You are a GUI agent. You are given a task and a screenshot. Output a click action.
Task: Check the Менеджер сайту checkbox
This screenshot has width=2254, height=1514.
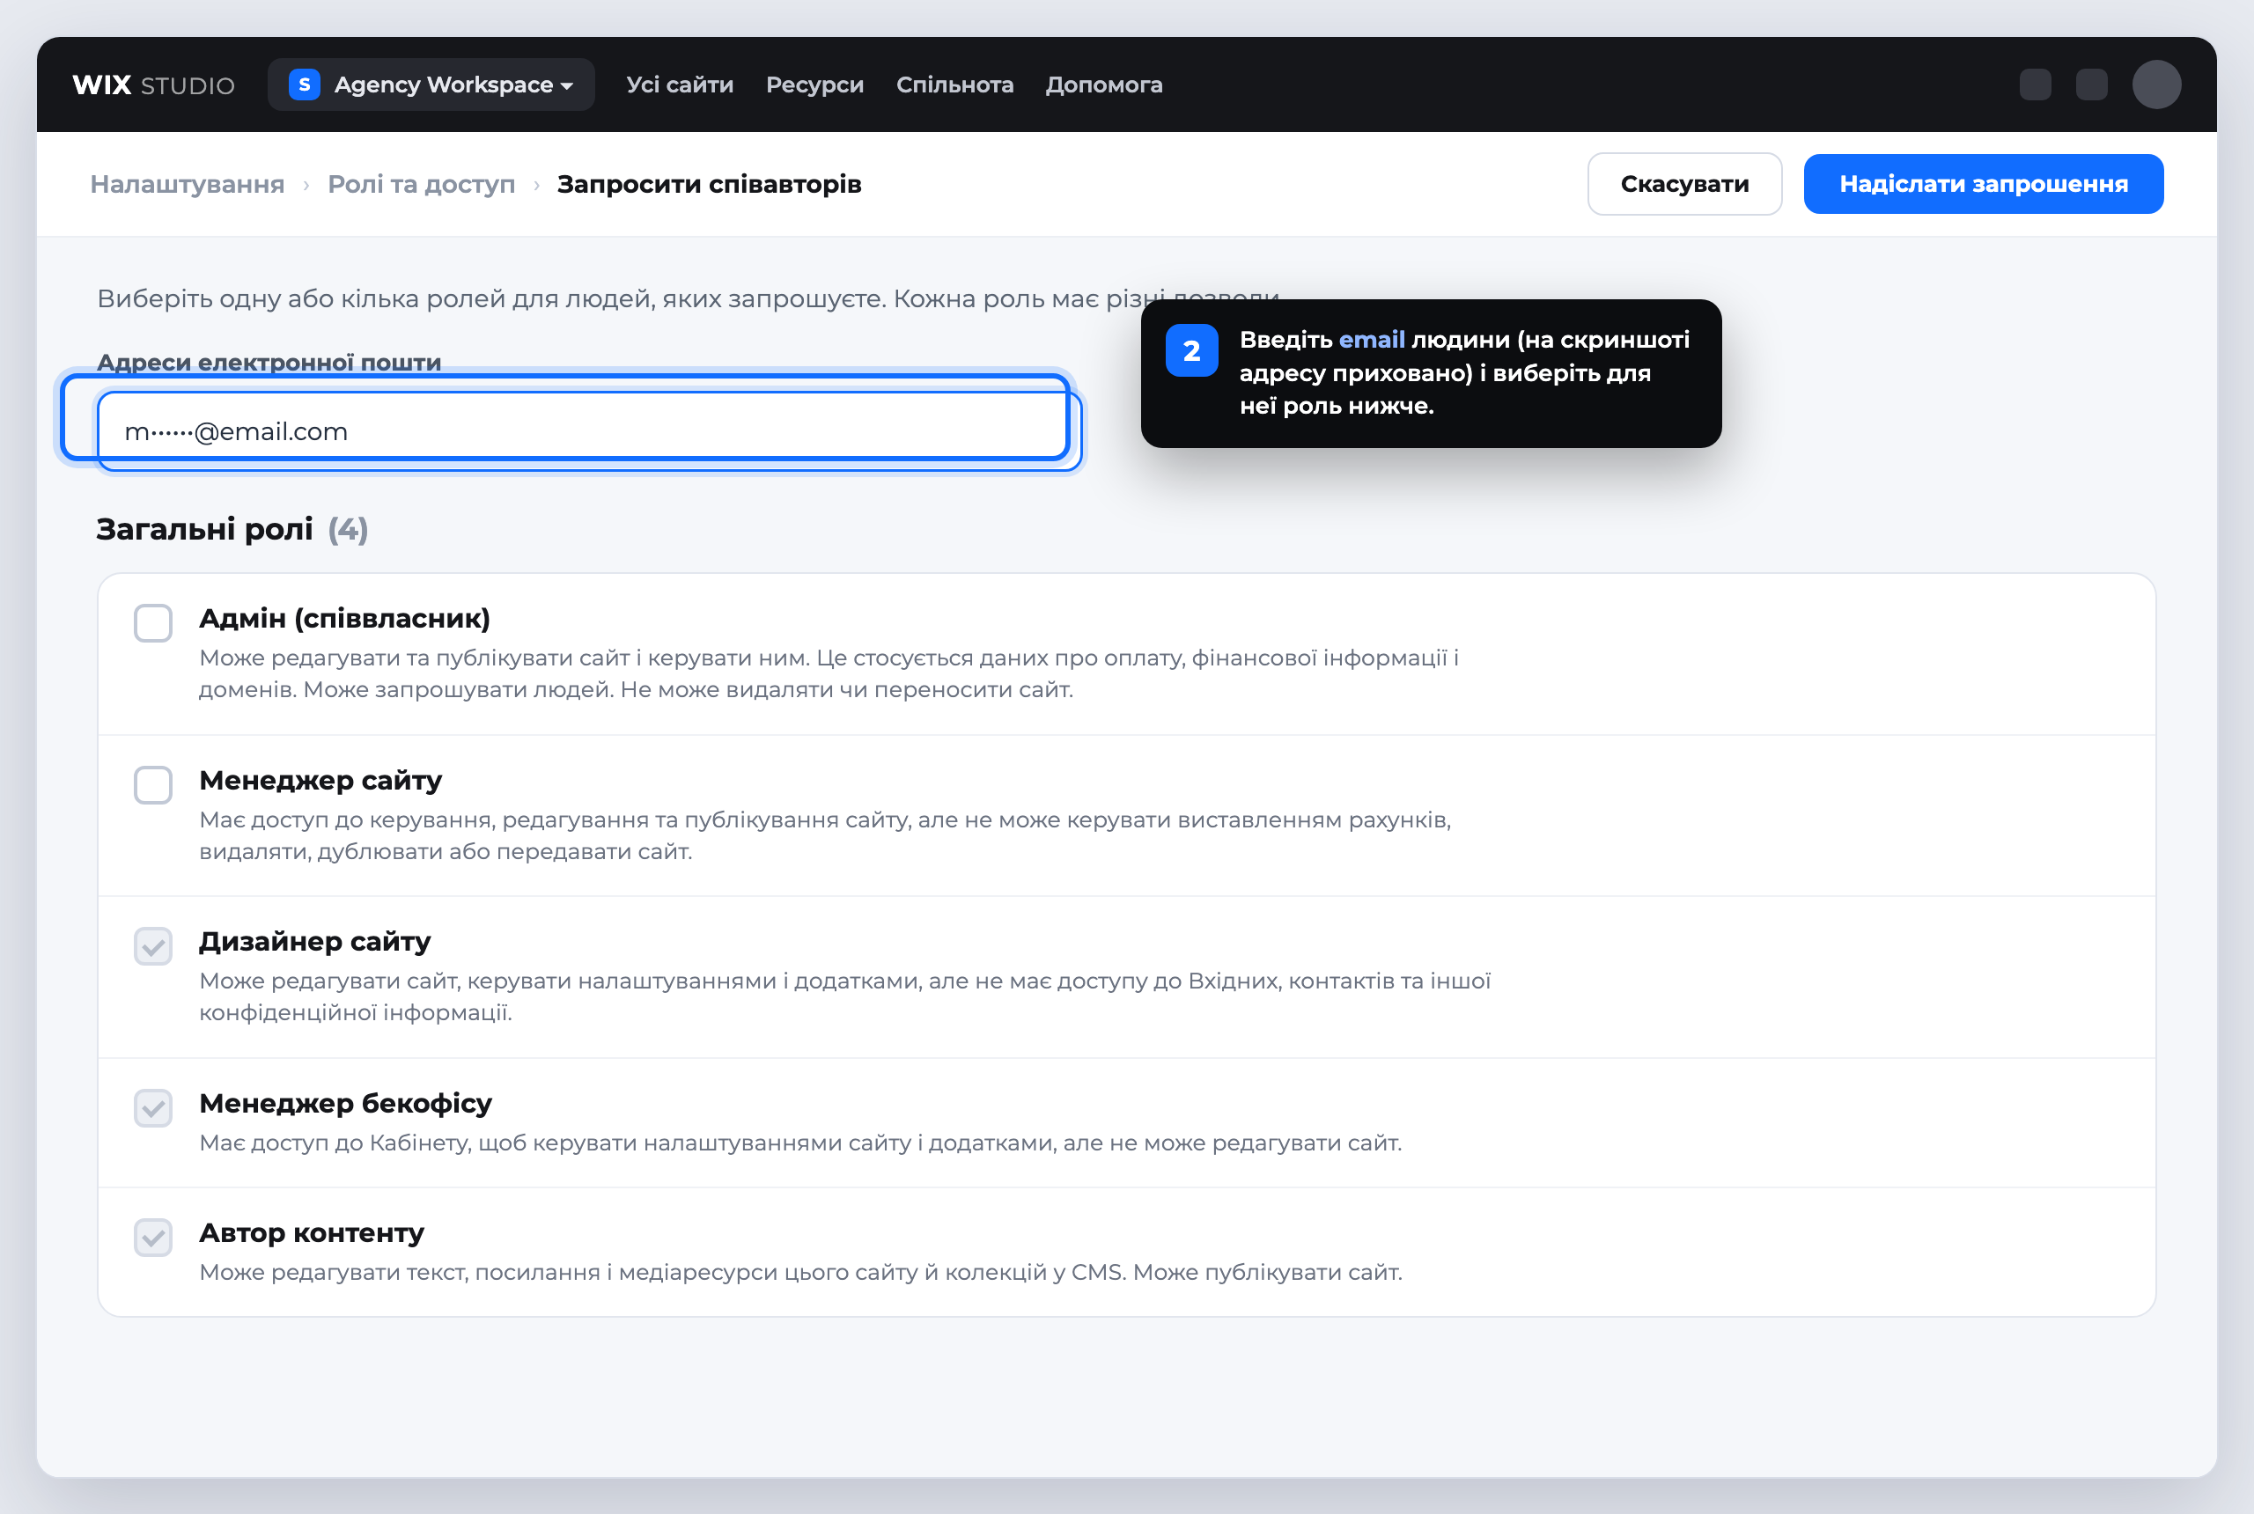(153, 785)
